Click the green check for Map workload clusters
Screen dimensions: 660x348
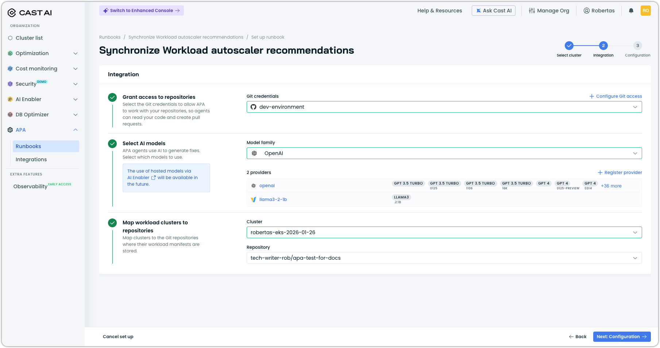112,223
